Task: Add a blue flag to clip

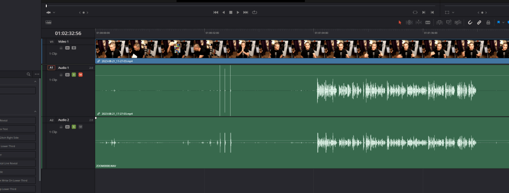Action: point(499,22)
